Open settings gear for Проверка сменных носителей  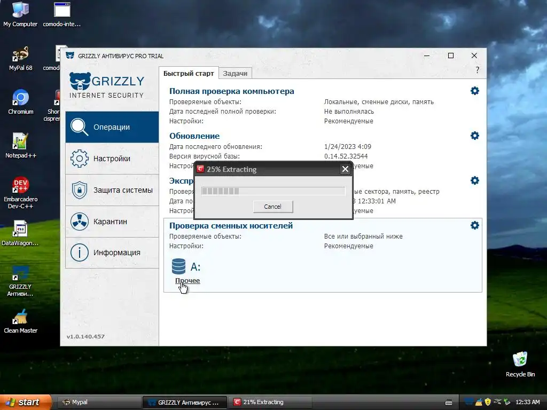(475, 225)
